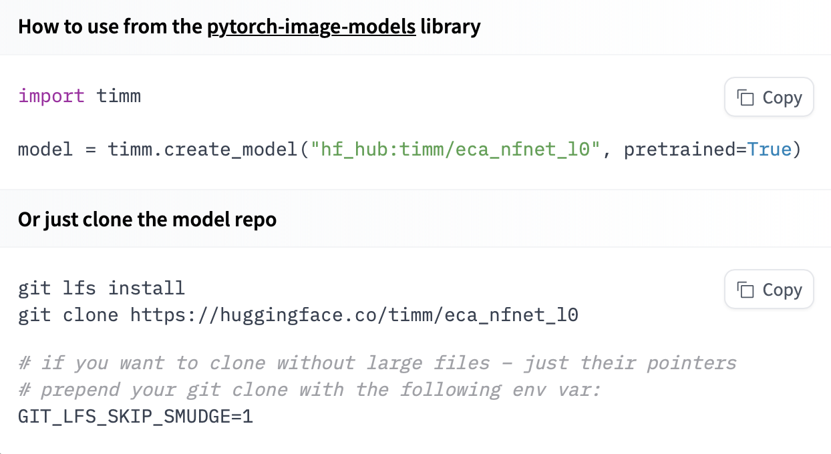Screen dimensions: 831x454
Task: Click the blue True keyword
Action: click(769, 149)
